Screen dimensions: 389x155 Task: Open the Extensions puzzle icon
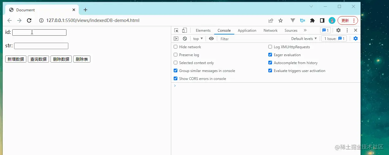pyautogui.click(x=312, y=20)
